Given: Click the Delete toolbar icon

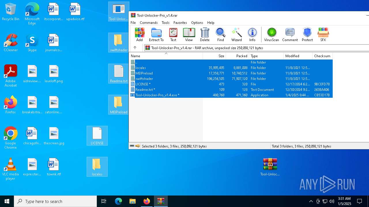Looking at the screenshot, I should pyautogui.click(x=205, y=35).
